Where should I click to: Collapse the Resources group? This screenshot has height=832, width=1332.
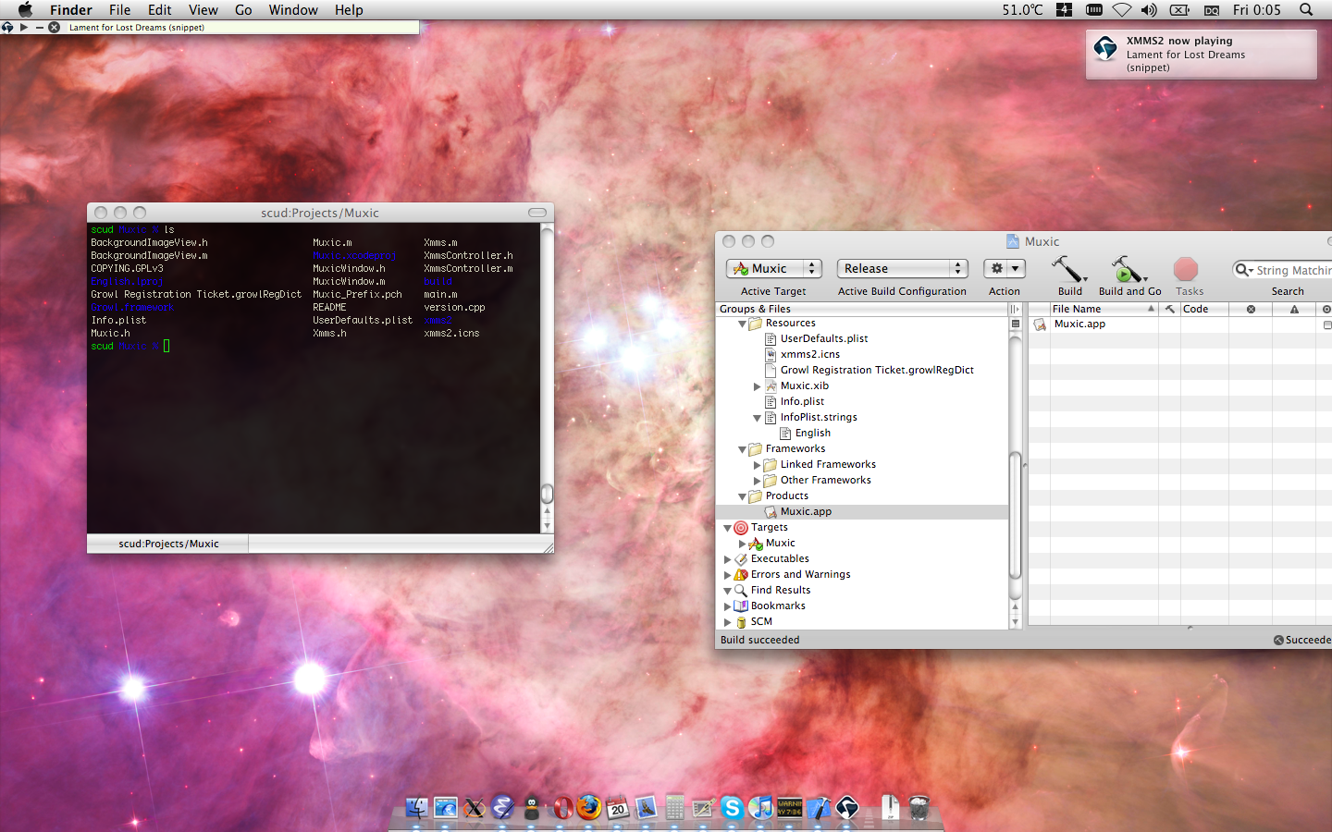(742, 324)
